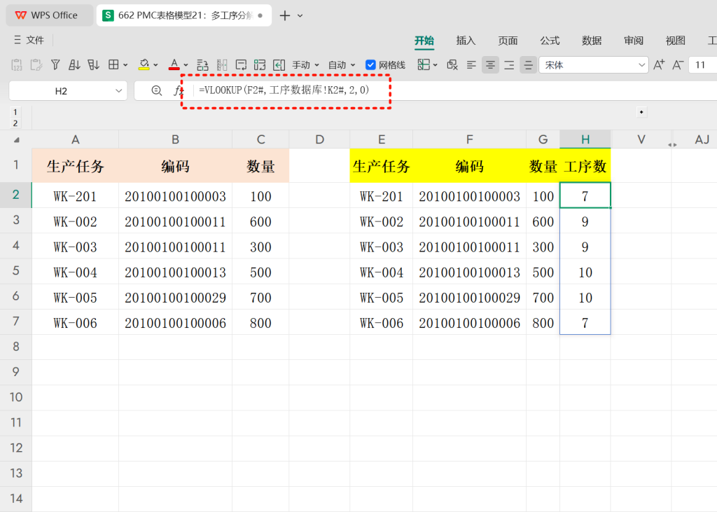Click the convert/refresh table icon
The width and height of the screenshot is (717, 512).
click(x=260, y=65)
